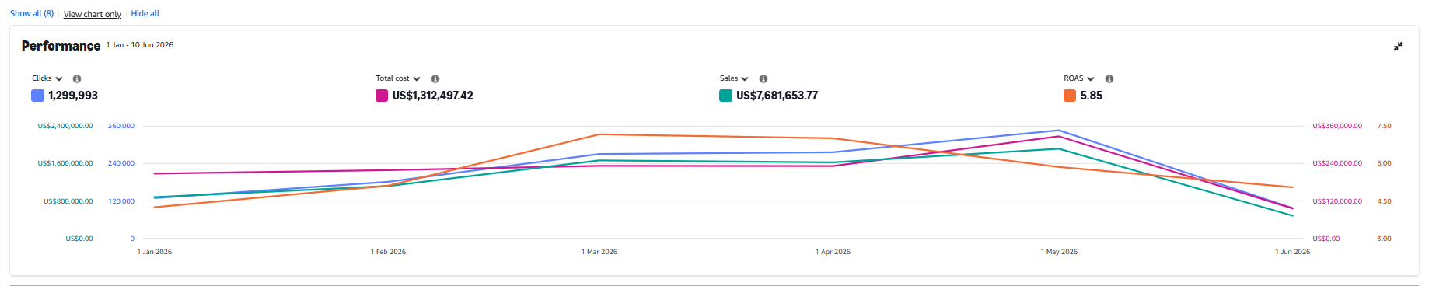
Task: Click the blue Clicks color swatch
Action: point(37,96)
